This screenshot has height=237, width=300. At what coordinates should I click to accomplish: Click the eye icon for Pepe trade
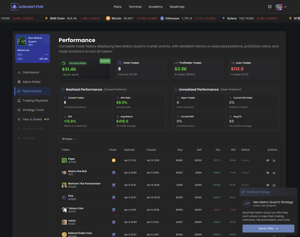tap(268, 160)
